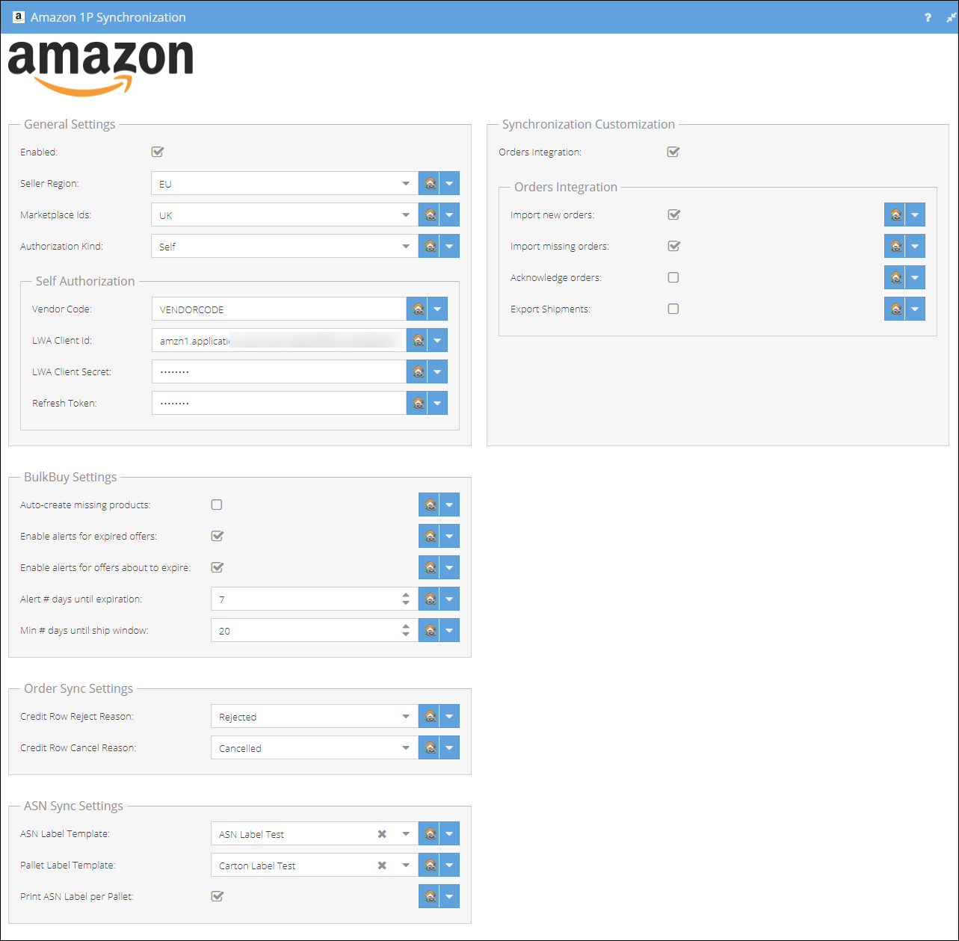959x941 pixels.
Task: Click the house icon beside Vendor Code
Action: 418,309
